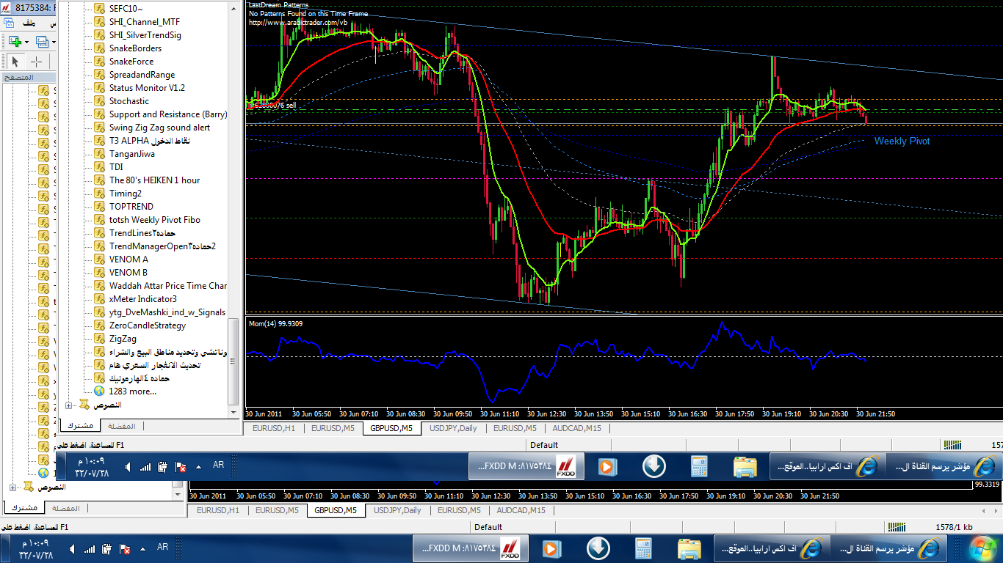Select TanganJiwa indicator row
The width and height of the screenshot is (1003, 563).
coord(131,154)
